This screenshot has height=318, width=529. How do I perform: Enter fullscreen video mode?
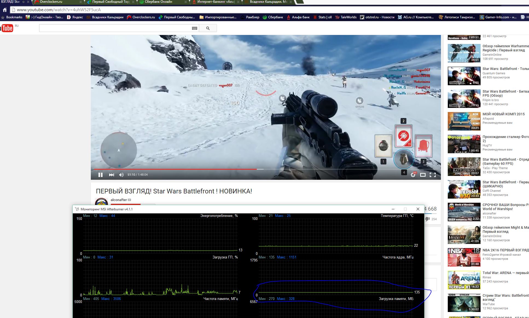pyautogui.click(x=432, y=175)
